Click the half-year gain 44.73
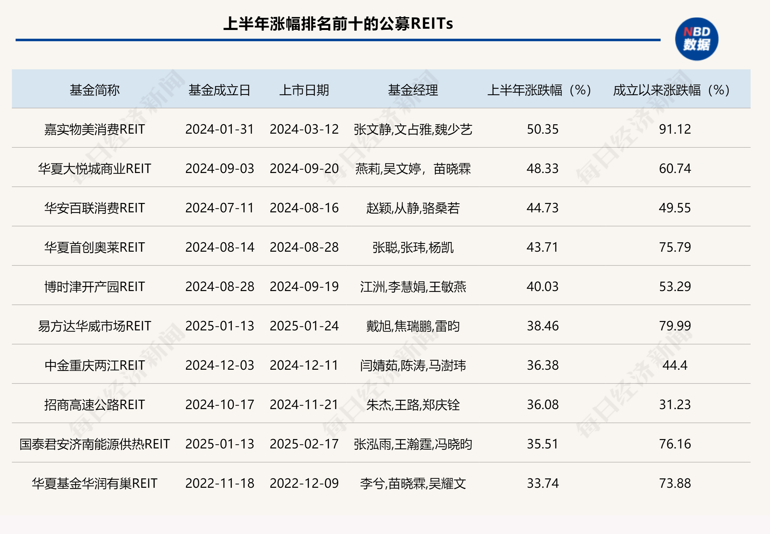This screenshot has height=534, width=770. [x=543, y=208]
